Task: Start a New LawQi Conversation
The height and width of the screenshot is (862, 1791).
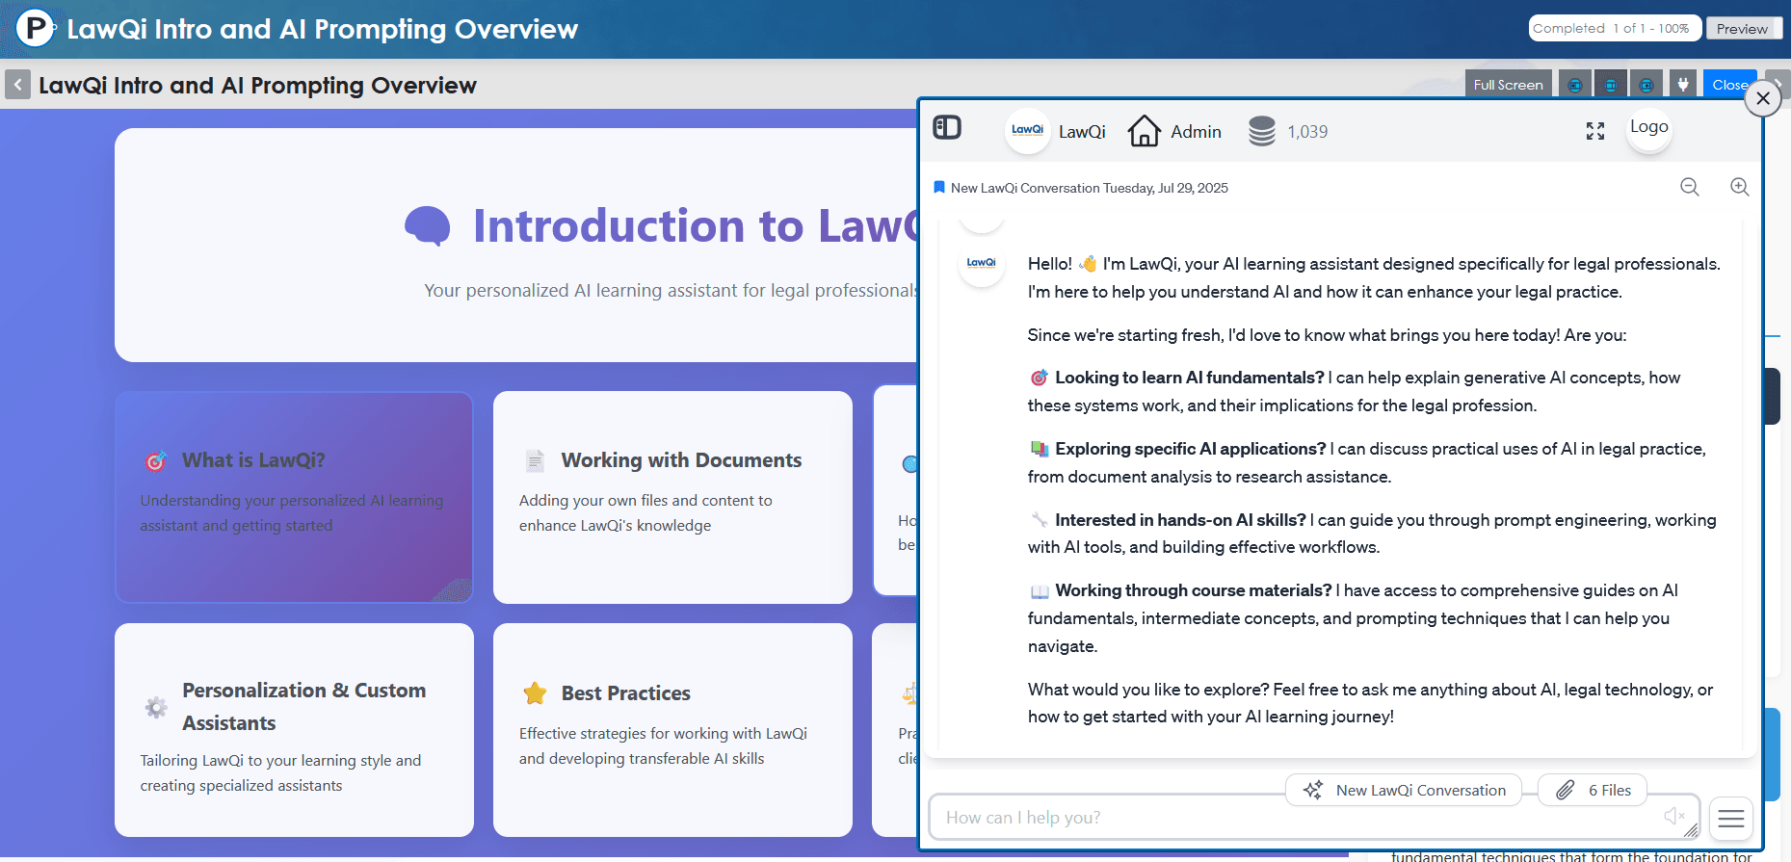Action: tap(1404, 790)
